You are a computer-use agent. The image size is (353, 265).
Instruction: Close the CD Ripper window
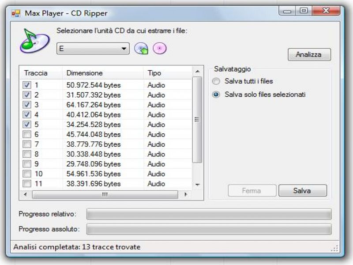[326, 11]
